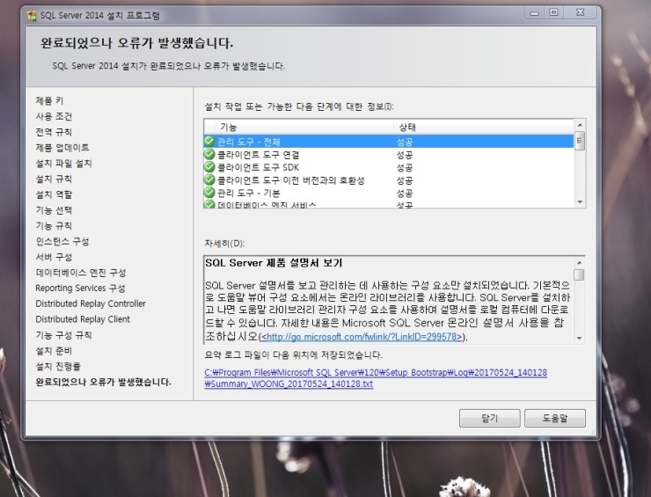Select the 관리 도구 - 전체 feature row
The height and width of the screenshot is (497, 651).
(389, 142)
